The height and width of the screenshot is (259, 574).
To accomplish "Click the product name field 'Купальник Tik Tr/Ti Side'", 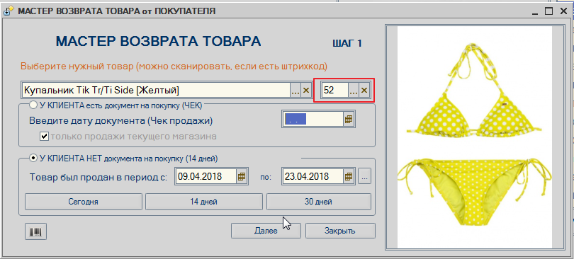I will click(156, 91).
